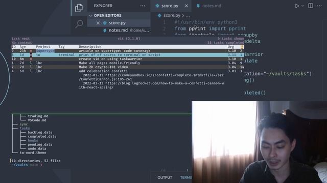This screenshot has width=327, height=183.
Task: Click the Python file icon on the score.py tab
Action: click(x=157, y=6)
